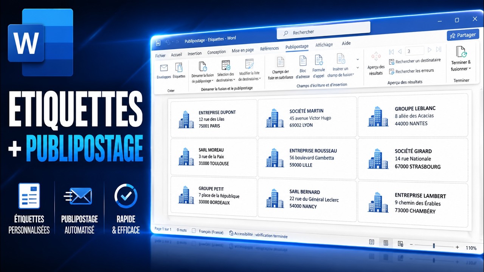This screenshot has height=272, width=484.
Task: Open the Insertion tab
Action: pos(195,54)
